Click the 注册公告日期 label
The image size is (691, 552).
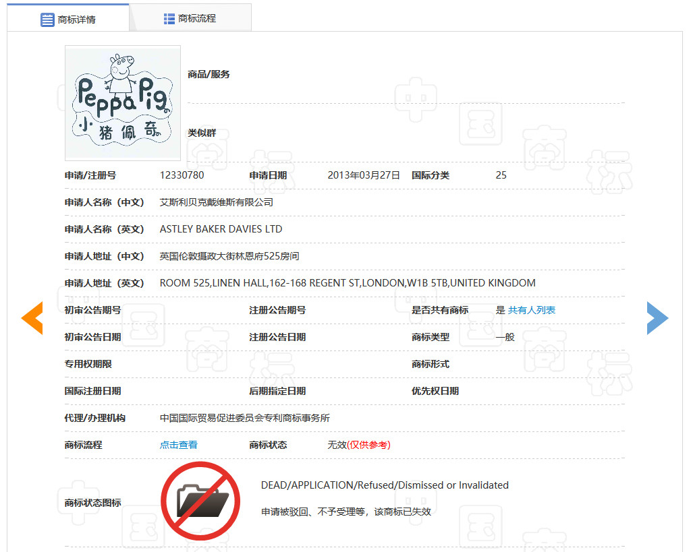(277, 337)
